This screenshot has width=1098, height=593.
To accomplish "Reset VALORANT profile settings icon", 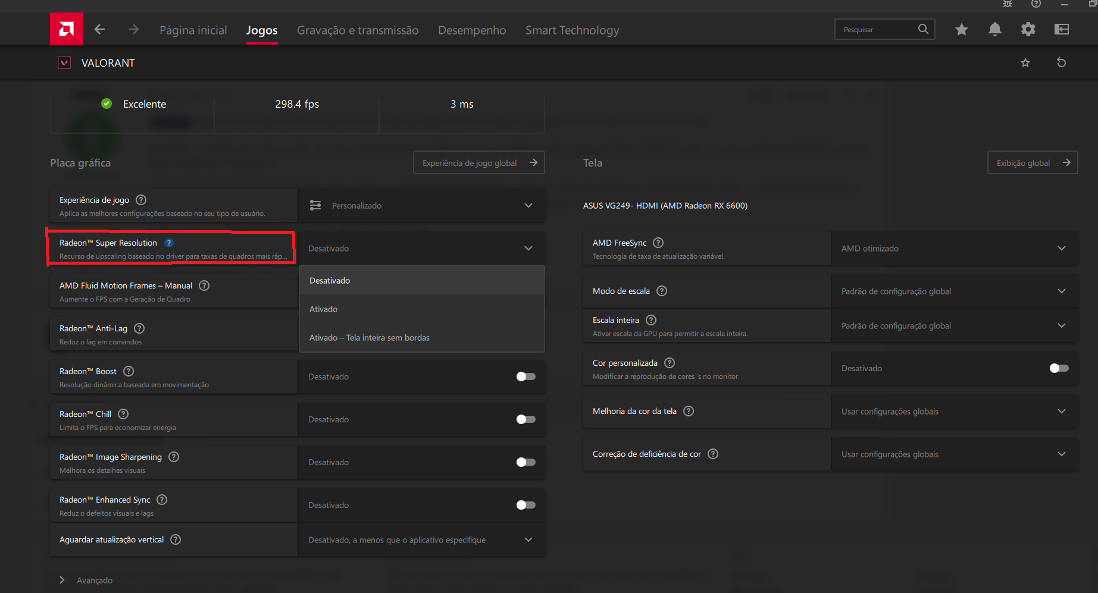I will coord(1061,62).
